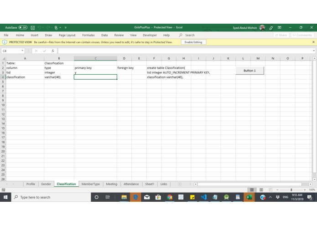
Task: Switch to the MemberType sheet tab
Action: 91,184
